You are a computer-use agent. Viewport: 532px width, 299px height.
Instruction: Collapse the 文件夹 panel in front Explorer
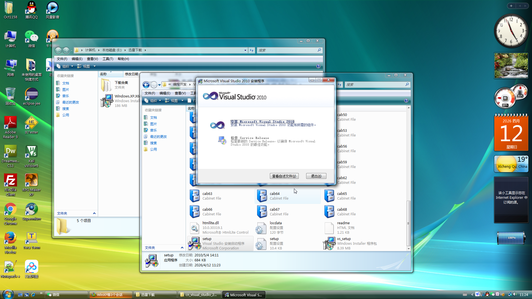coord(182,248)
